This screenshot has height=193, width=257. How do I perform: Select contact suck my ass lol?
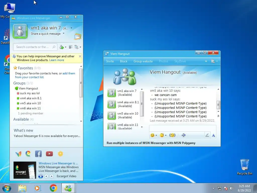click(x=28, y=93)
